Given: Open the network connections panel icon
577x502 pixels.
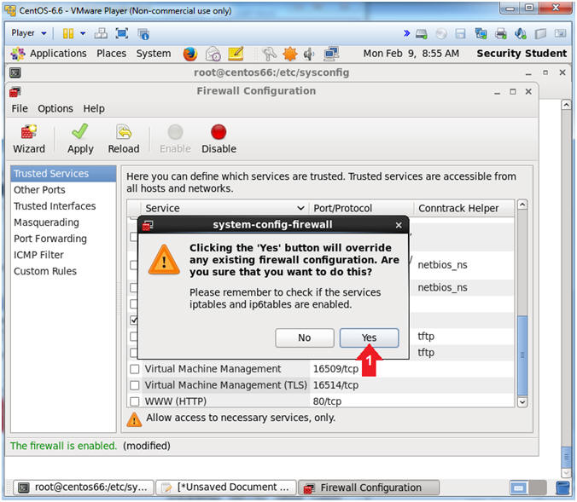Looking at the screenshot, I should pyautogui.click(x=331, y=54).
